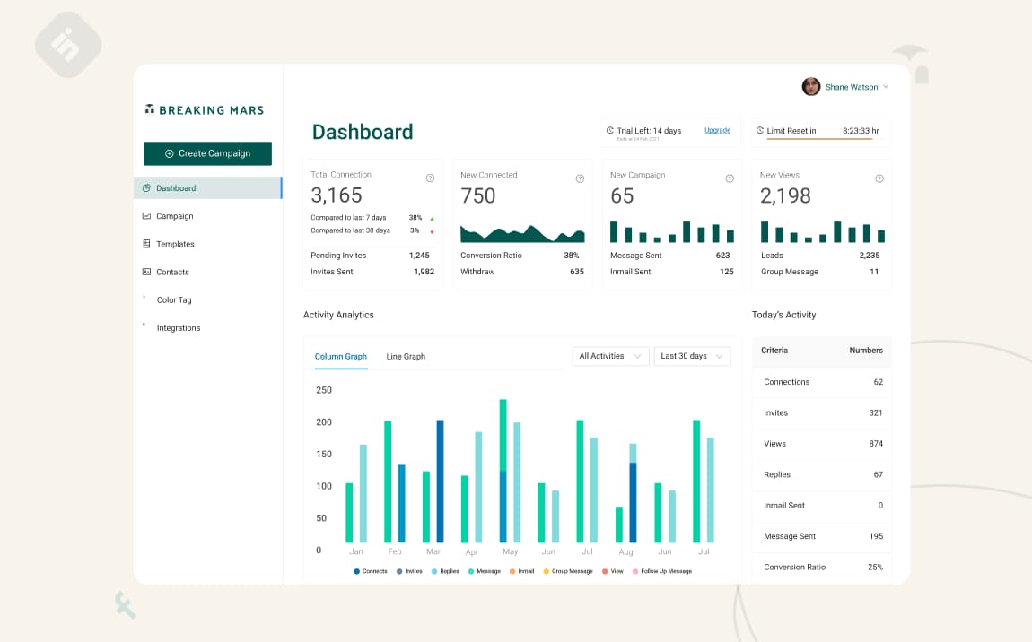Screen dimensions: 1032x642
Task: Toggle Follow Up Message legend item
Action: coord(661,571)
